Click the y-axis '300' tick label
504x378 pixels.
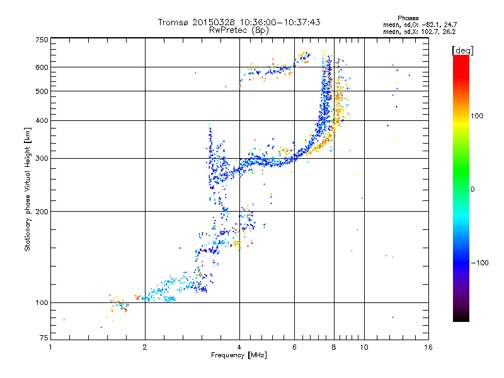click(x=42, y=159)
